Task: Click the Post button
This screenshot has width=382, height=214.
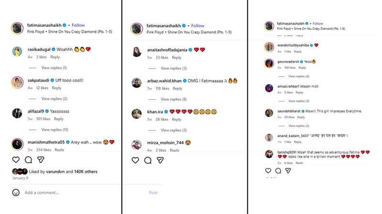Action: [153, 193]
